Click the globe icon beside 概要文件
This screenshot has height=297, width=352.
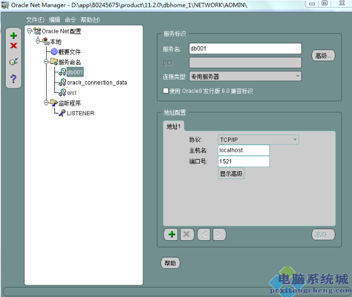(x=54, y=52)
